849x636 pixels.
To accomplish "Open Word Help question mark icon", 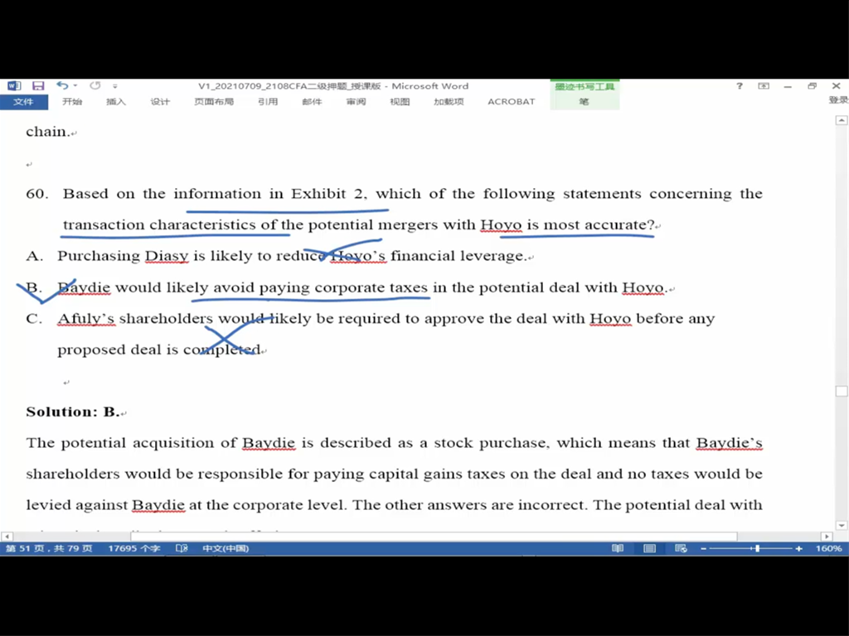I will (740, 86).
